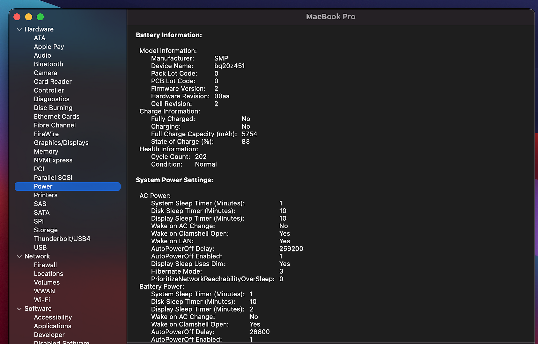Collapse the Software section chevron
The width and height of the screenshot is (538, 344).
(19, 309)
